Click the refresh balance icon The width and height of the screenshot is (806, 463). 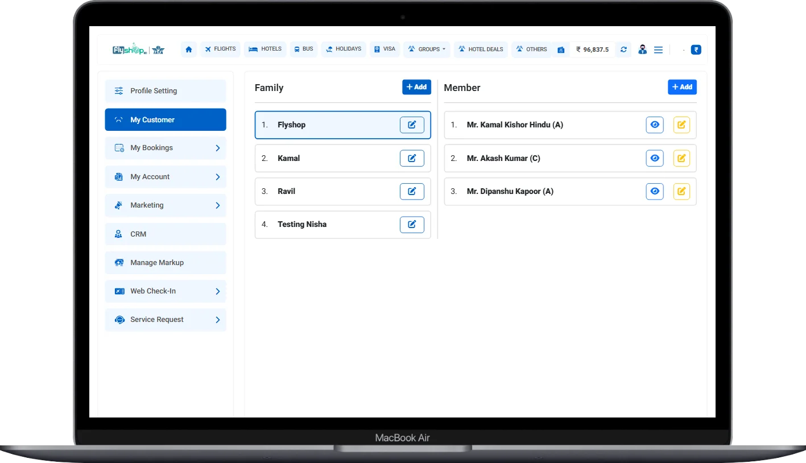click(x=623, y=49)
